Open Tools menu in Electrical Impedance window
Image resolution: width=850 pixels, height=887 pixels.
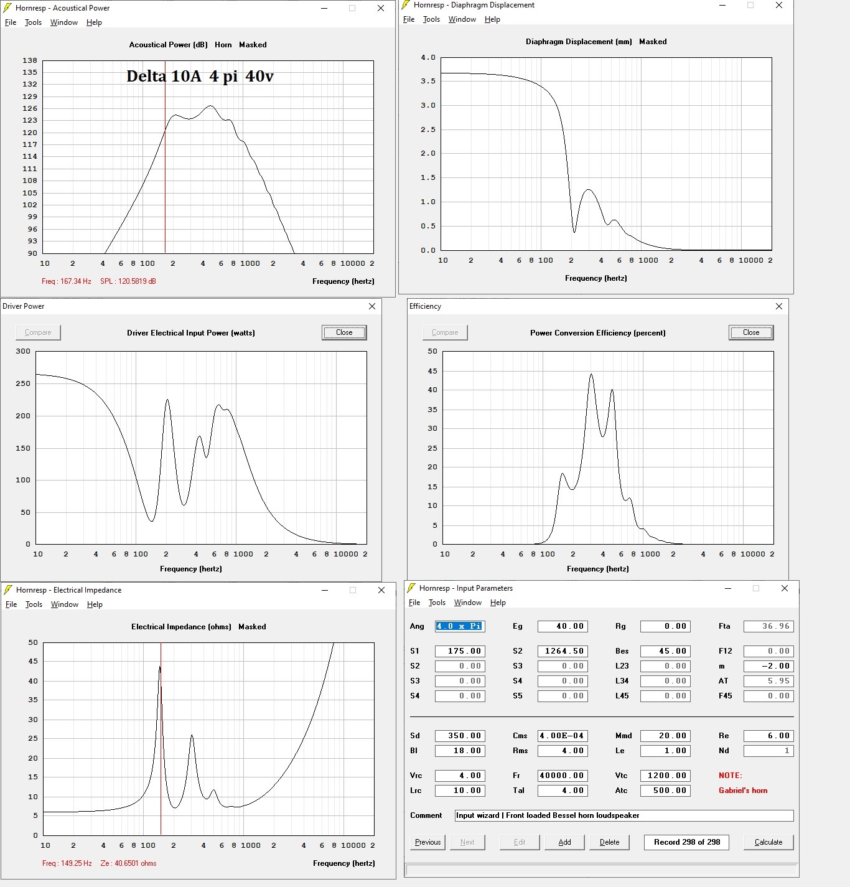[x=34, y=604]
